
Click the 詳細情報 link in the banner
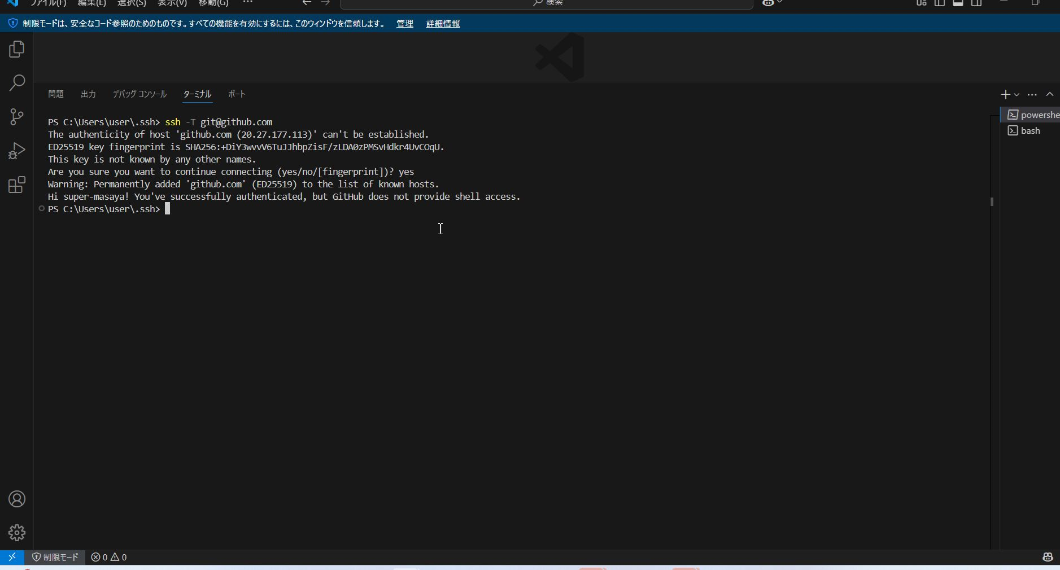click(x=443, y=24)
